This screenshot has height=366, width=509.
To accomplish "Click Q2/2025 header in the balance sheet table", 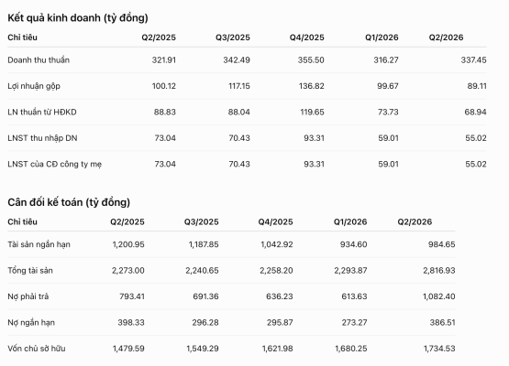I will 127,221.
